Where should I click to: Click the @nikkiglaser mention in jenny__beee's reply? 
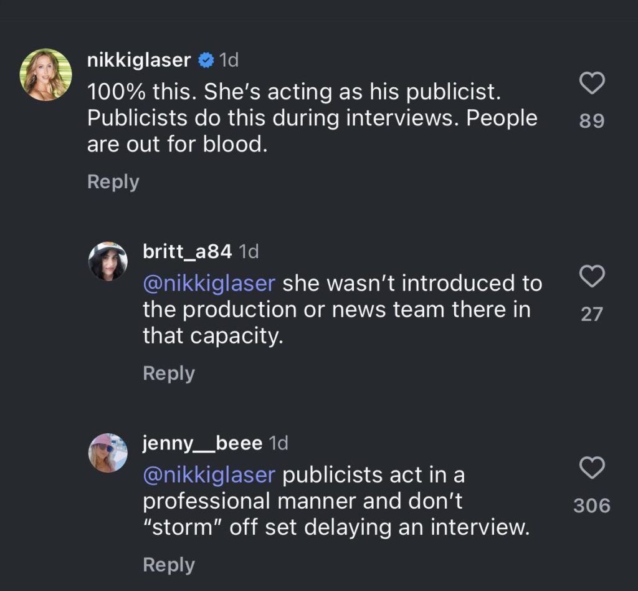(209, 475)
